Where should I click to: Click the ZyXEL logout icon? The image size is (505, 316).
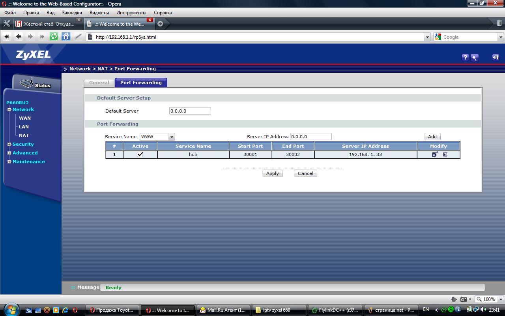(x=496, y=58)
